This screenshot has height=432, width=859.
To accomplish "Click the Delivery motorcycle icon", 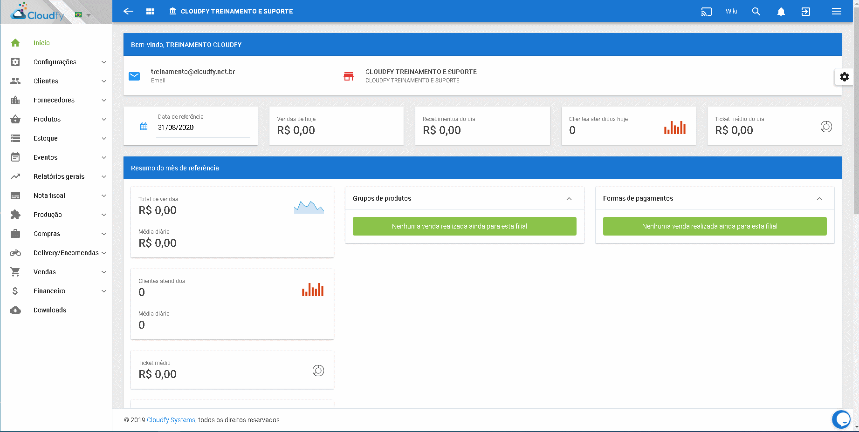I will (15, 253).
